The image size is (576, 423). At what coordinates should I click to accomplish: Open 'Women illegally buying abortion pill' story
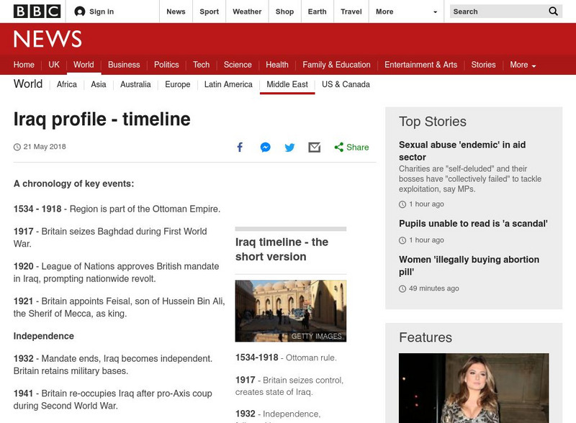pyautogui.click(x=469, y=265)
